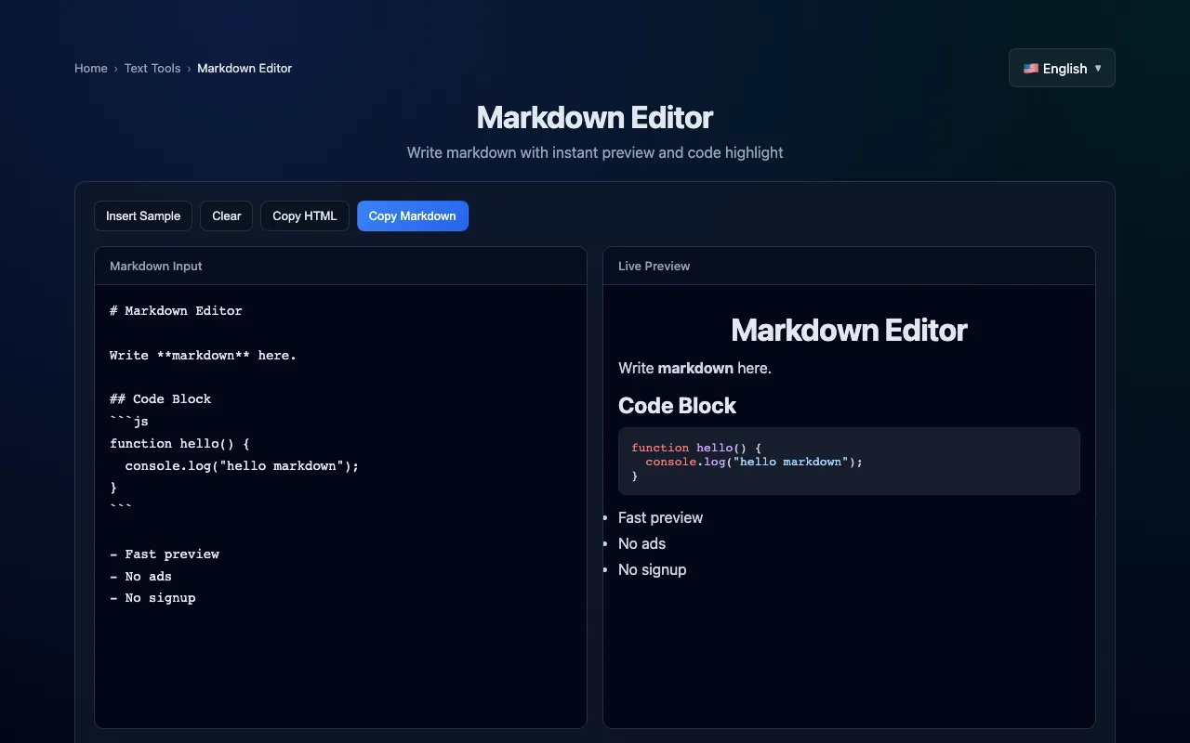
Task: Click the console.log line in input
Action: [x=242, y=465]
